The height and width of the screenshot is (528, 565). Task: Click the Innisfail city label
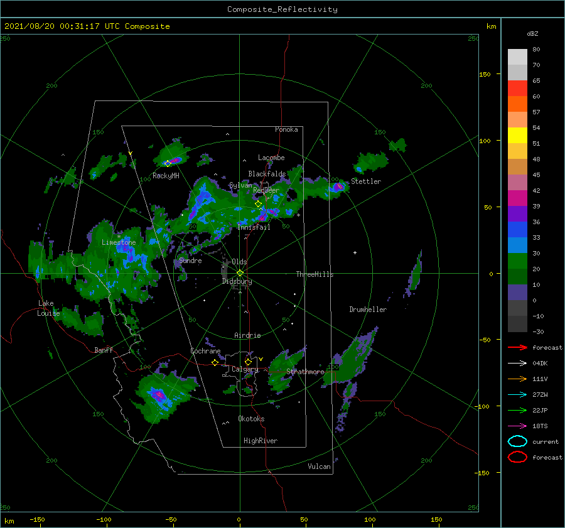(x=254, y=227)
